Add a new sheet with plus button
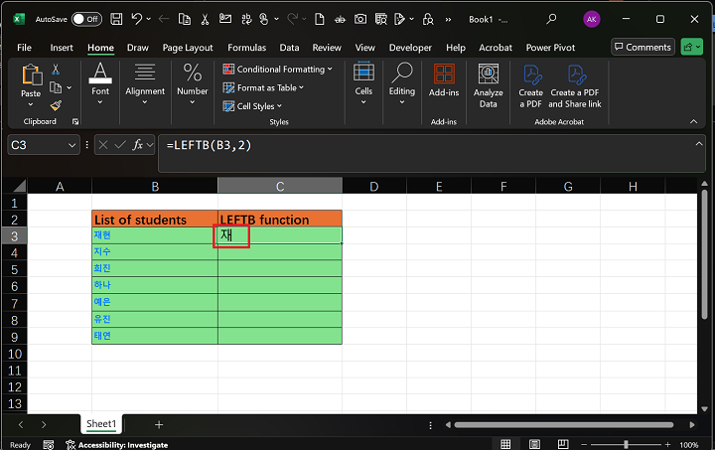The width and height of the screenshot is (715, 450). (159, 424)
